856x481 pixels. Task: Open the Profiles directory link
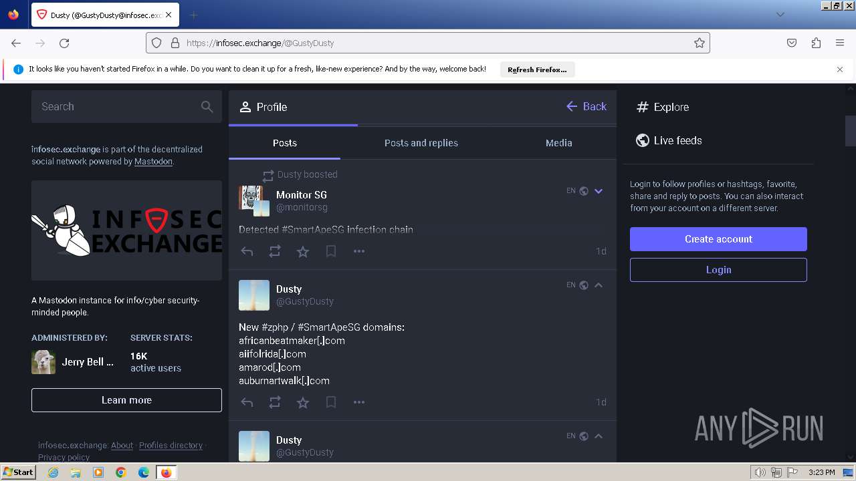(171, 446)
